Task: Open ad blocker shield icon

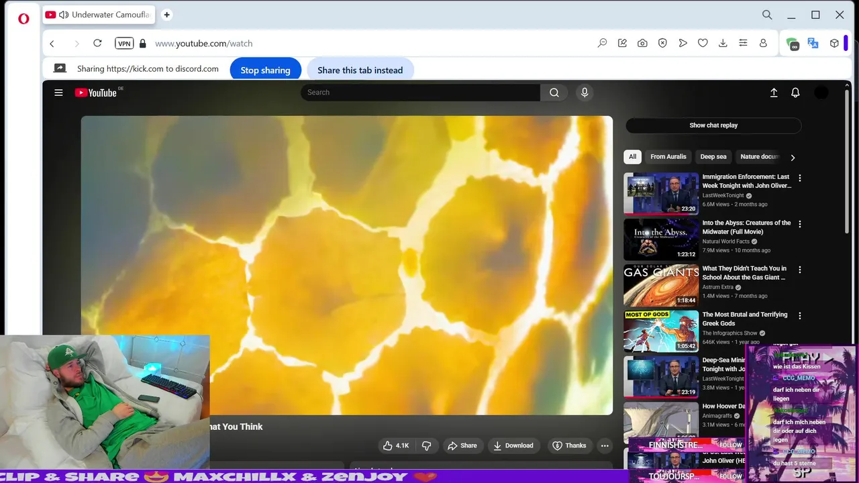Action: click(x=662, y=43)
